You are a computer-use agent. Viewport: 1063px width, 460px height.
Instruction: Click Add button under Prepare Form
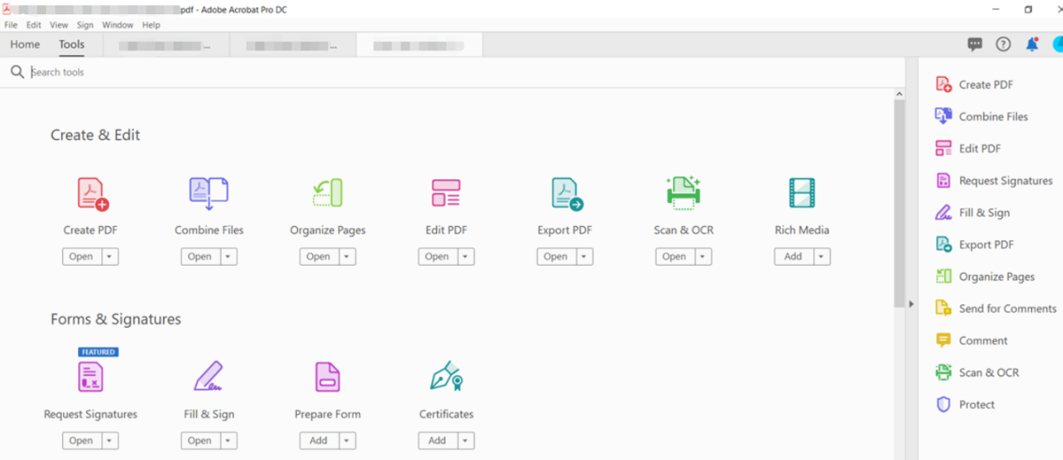coord(319,441)
